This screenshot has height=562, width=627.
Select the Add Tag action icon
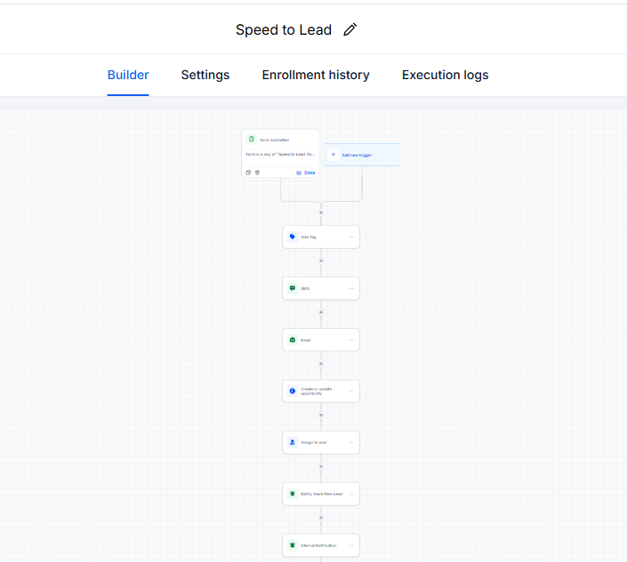click(293, 237)
